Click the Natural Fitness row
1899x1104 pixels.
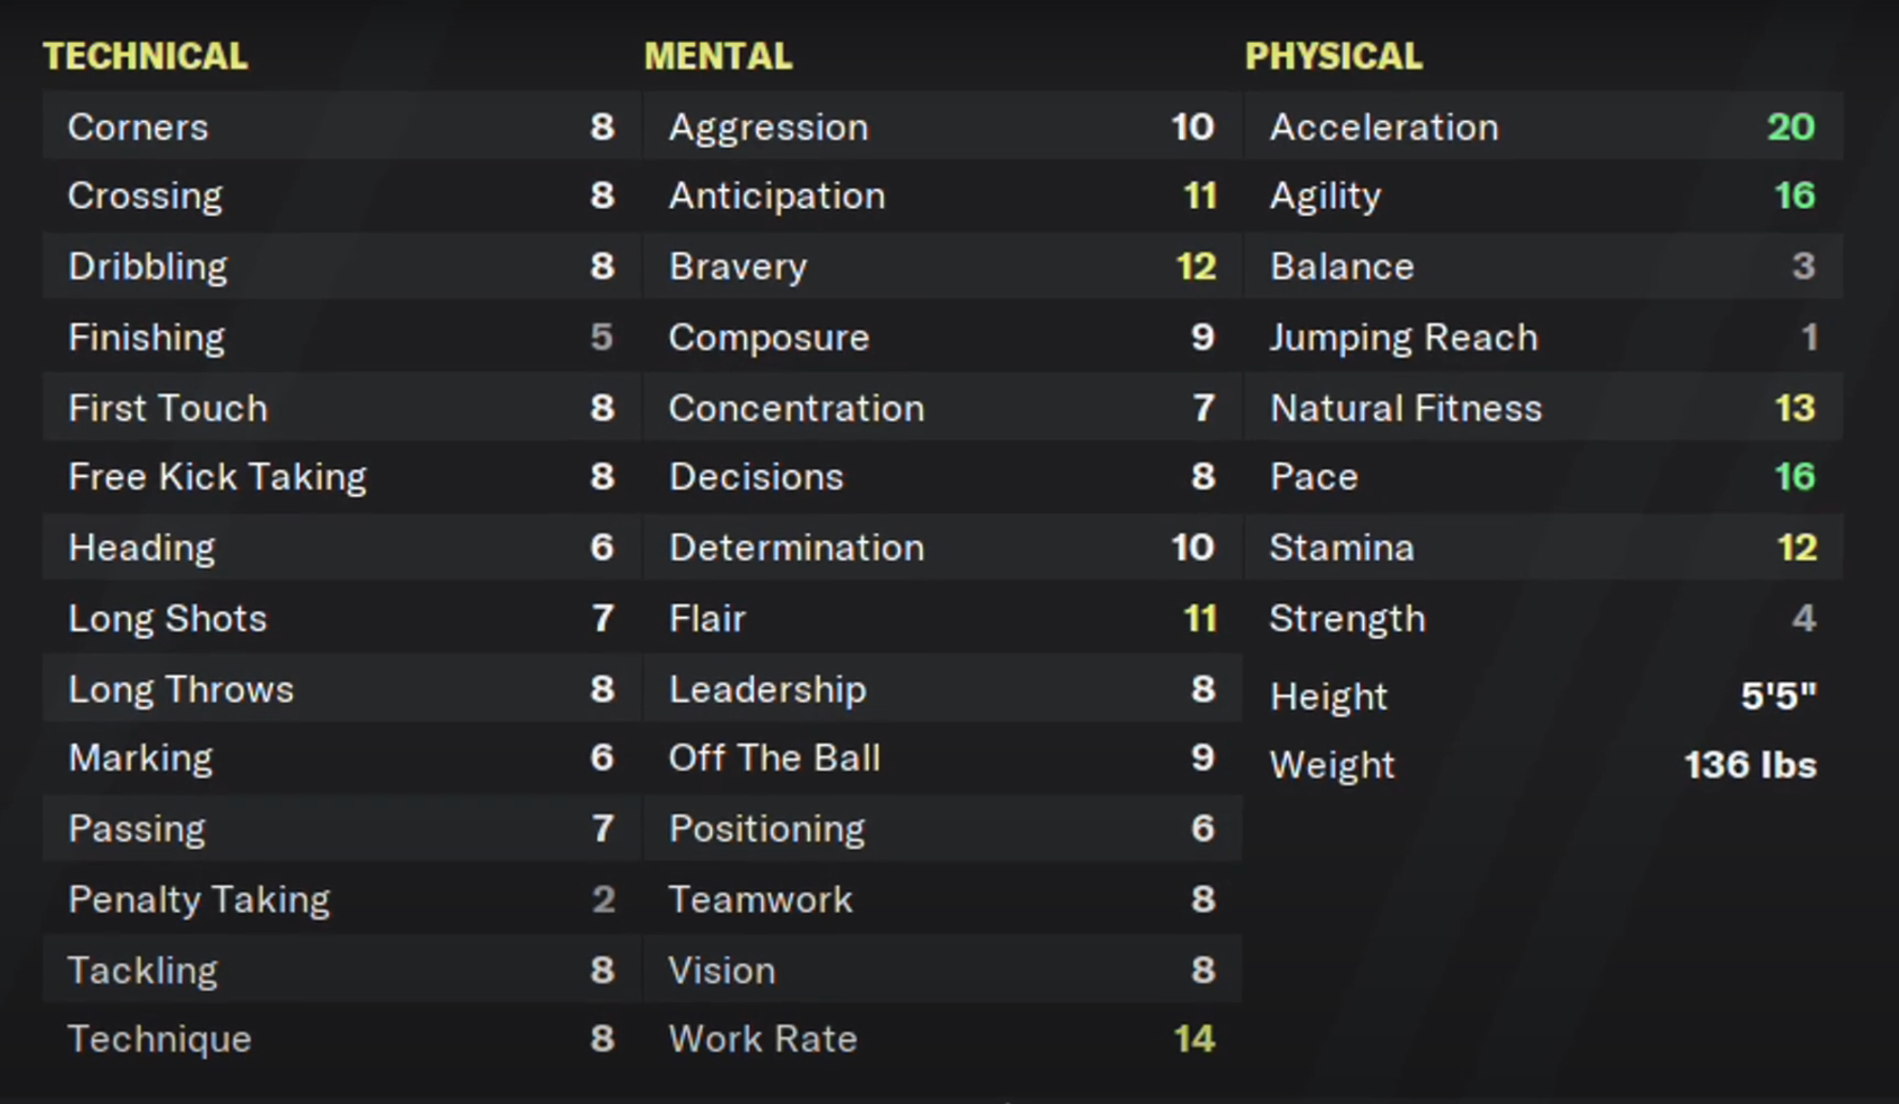pyautogui.click(x=1543, y=407)
